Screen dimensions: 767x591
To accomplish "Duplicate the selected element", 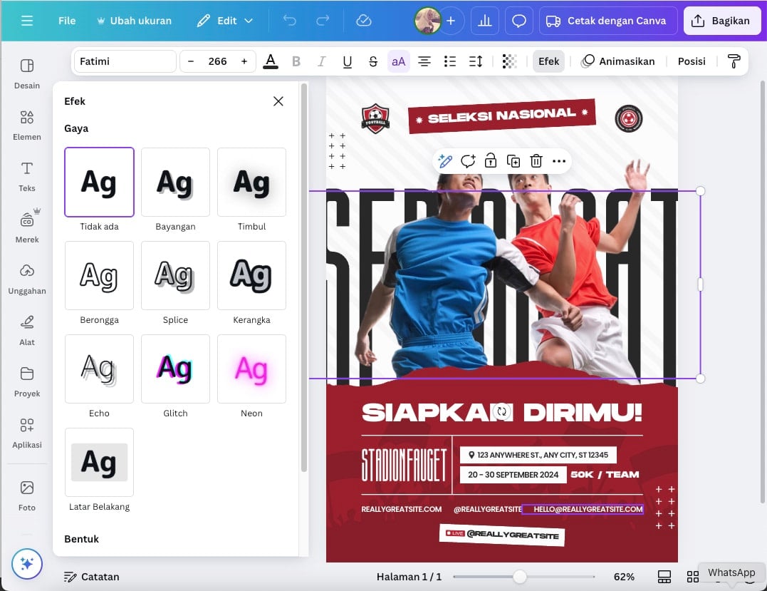I will [x=513, y=161].
